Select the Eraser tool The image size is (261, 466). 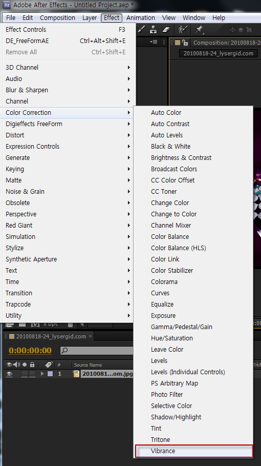coord(166,29)
